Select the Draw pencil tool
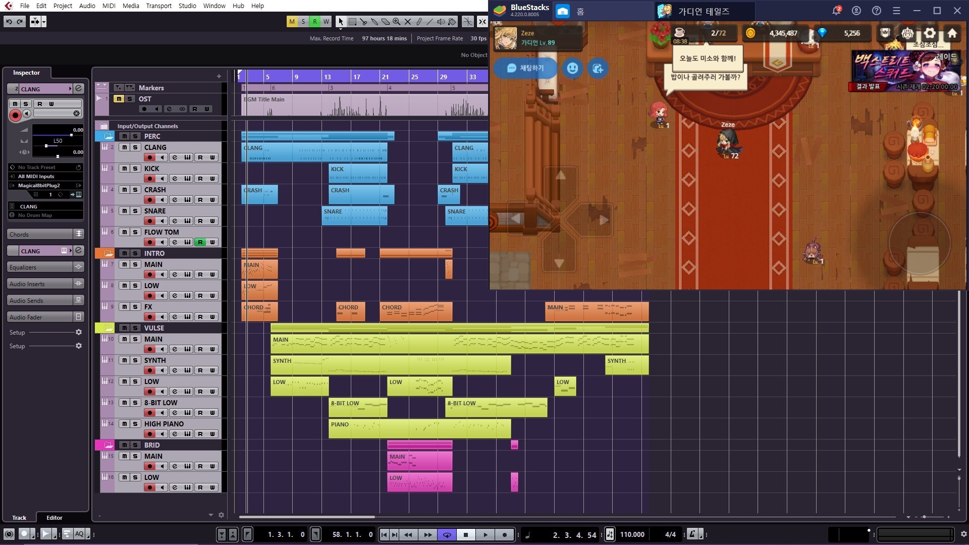 tap(419, 22)
